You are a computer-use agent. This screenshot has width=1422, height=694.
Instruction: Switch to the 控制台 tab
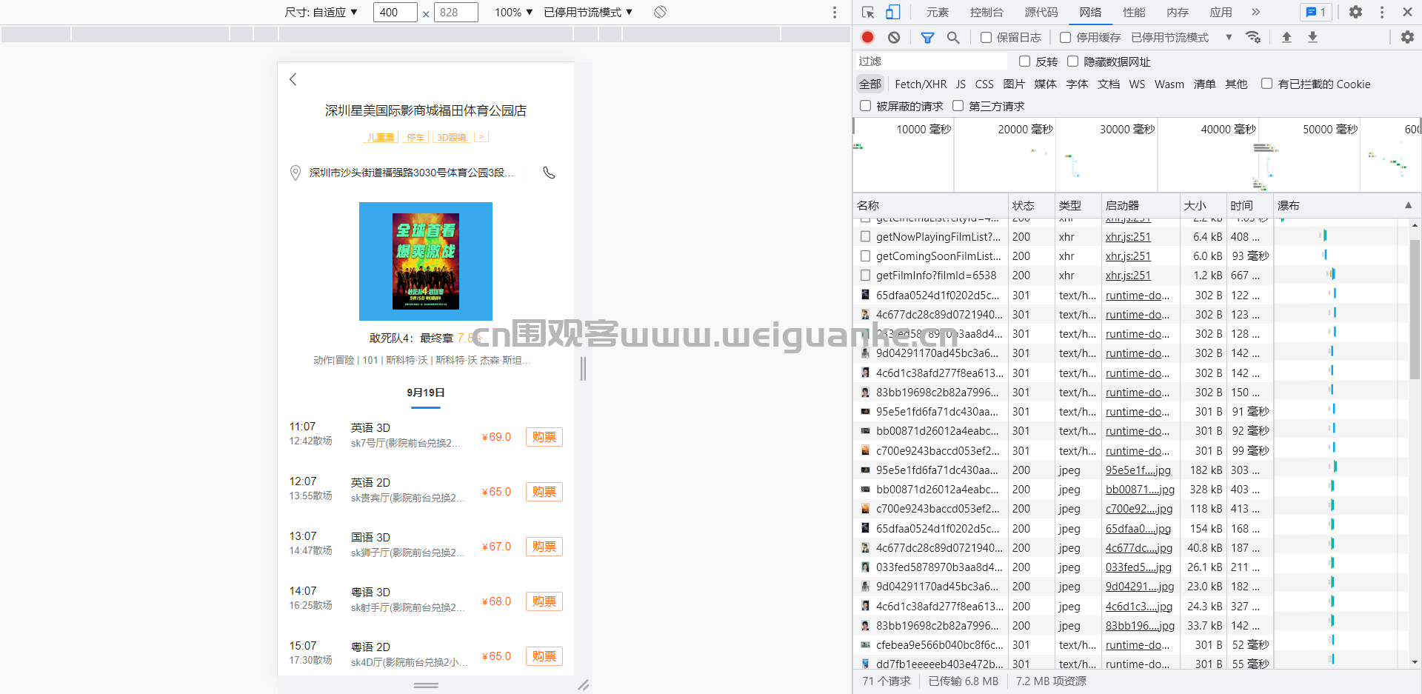tap(987, 12)
